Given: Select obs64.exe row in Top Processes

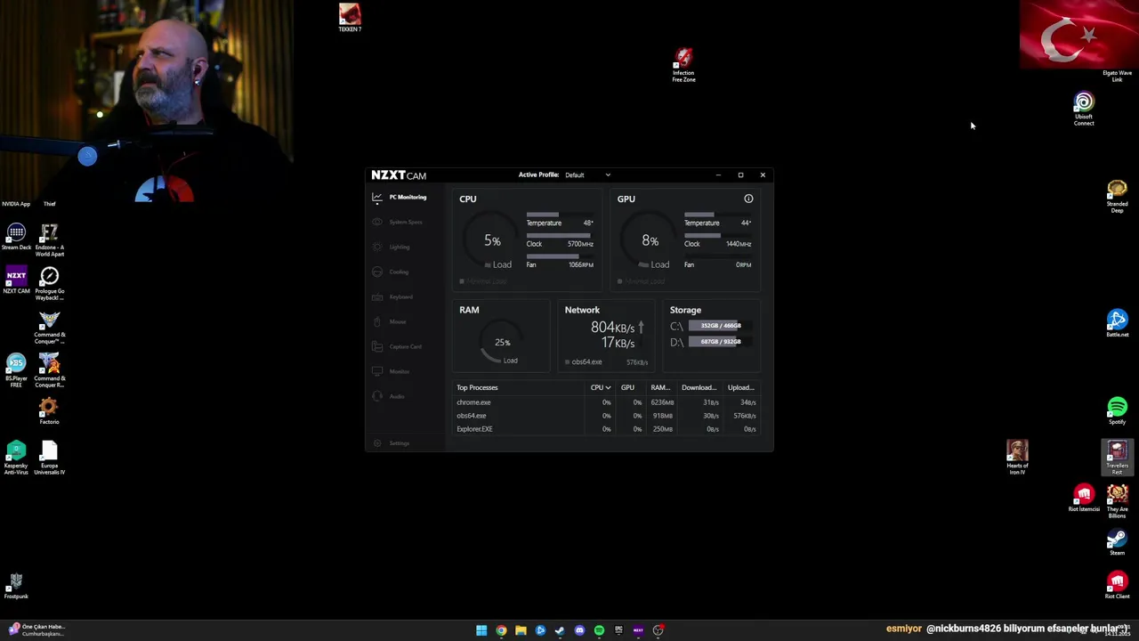Looking at the screenshot, I should 606,416.
